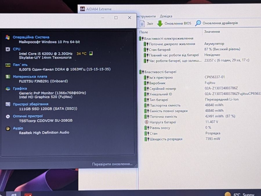Close the system info window
Viewport: 261px width, 196px height.
point(130,17)
